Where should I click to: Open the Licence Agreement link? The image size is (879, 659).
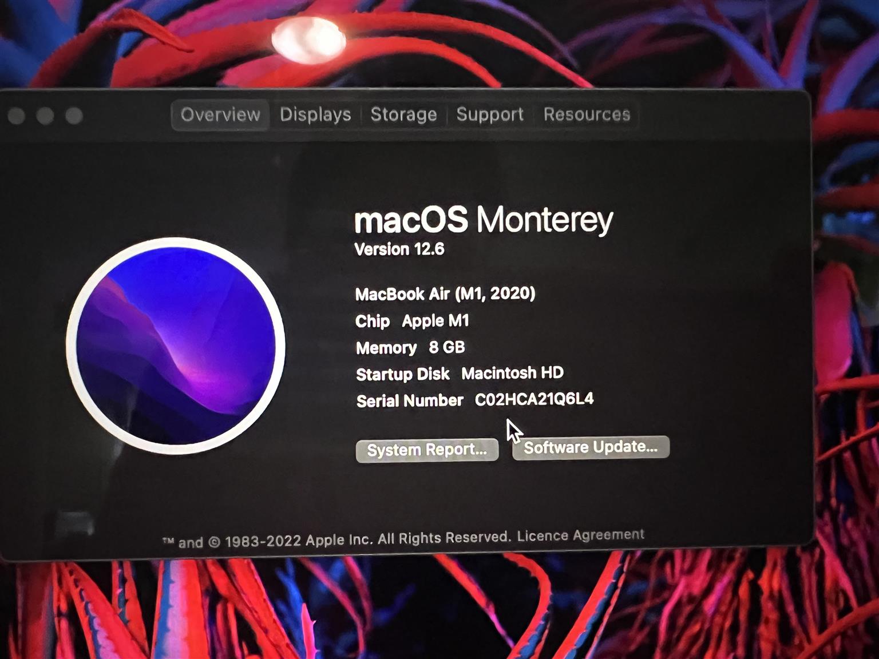tap(580, 535)
